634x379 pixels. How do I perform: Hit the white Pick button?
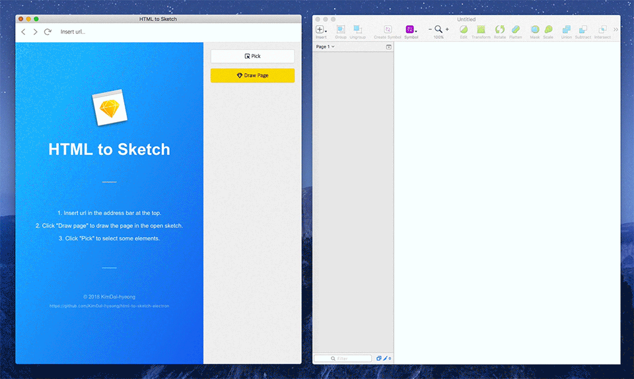tap(252, 56)
